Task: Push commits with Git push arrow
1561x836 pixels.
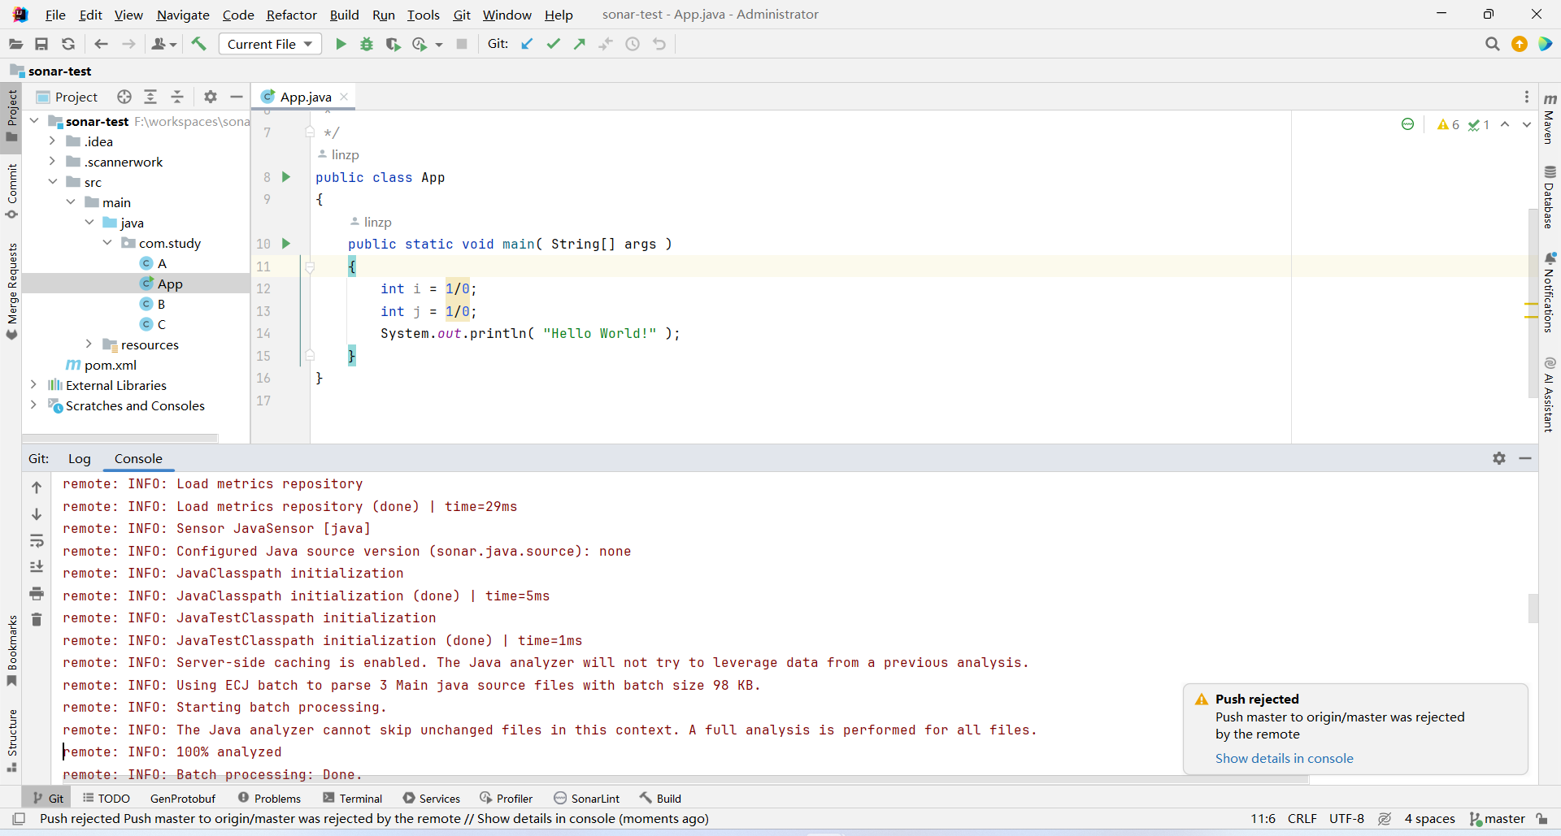Action: click(580, 44)
